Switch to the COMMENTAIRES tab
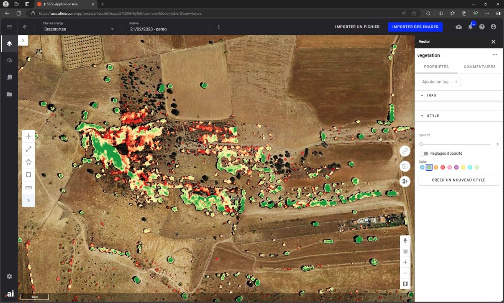This screenshot has height=303, width=504. pyautogui.click(x=479, y=67)
